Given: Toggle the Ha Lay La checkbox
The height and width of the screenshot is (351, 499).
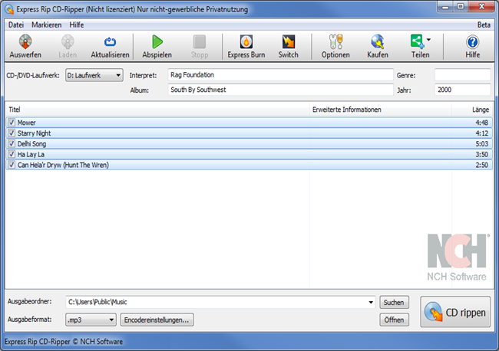Looking at the screenshot, I should (12, 154).
